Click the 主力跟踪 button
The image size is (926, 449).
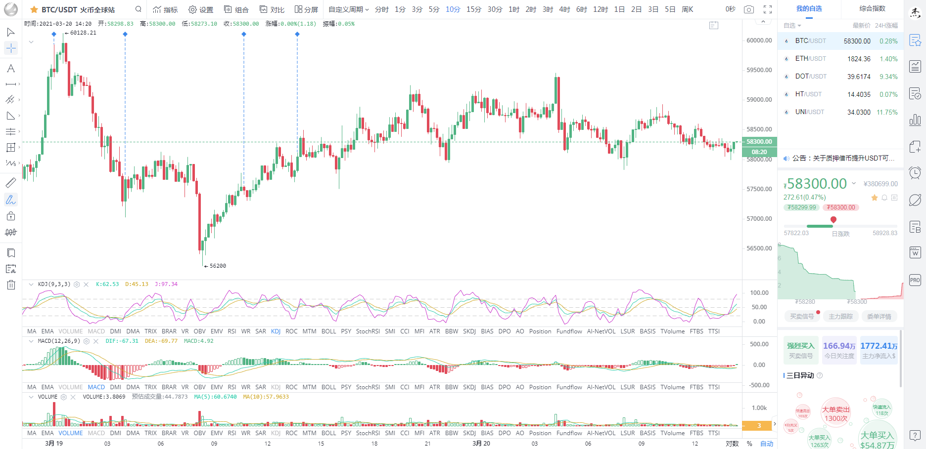(840, 317)
